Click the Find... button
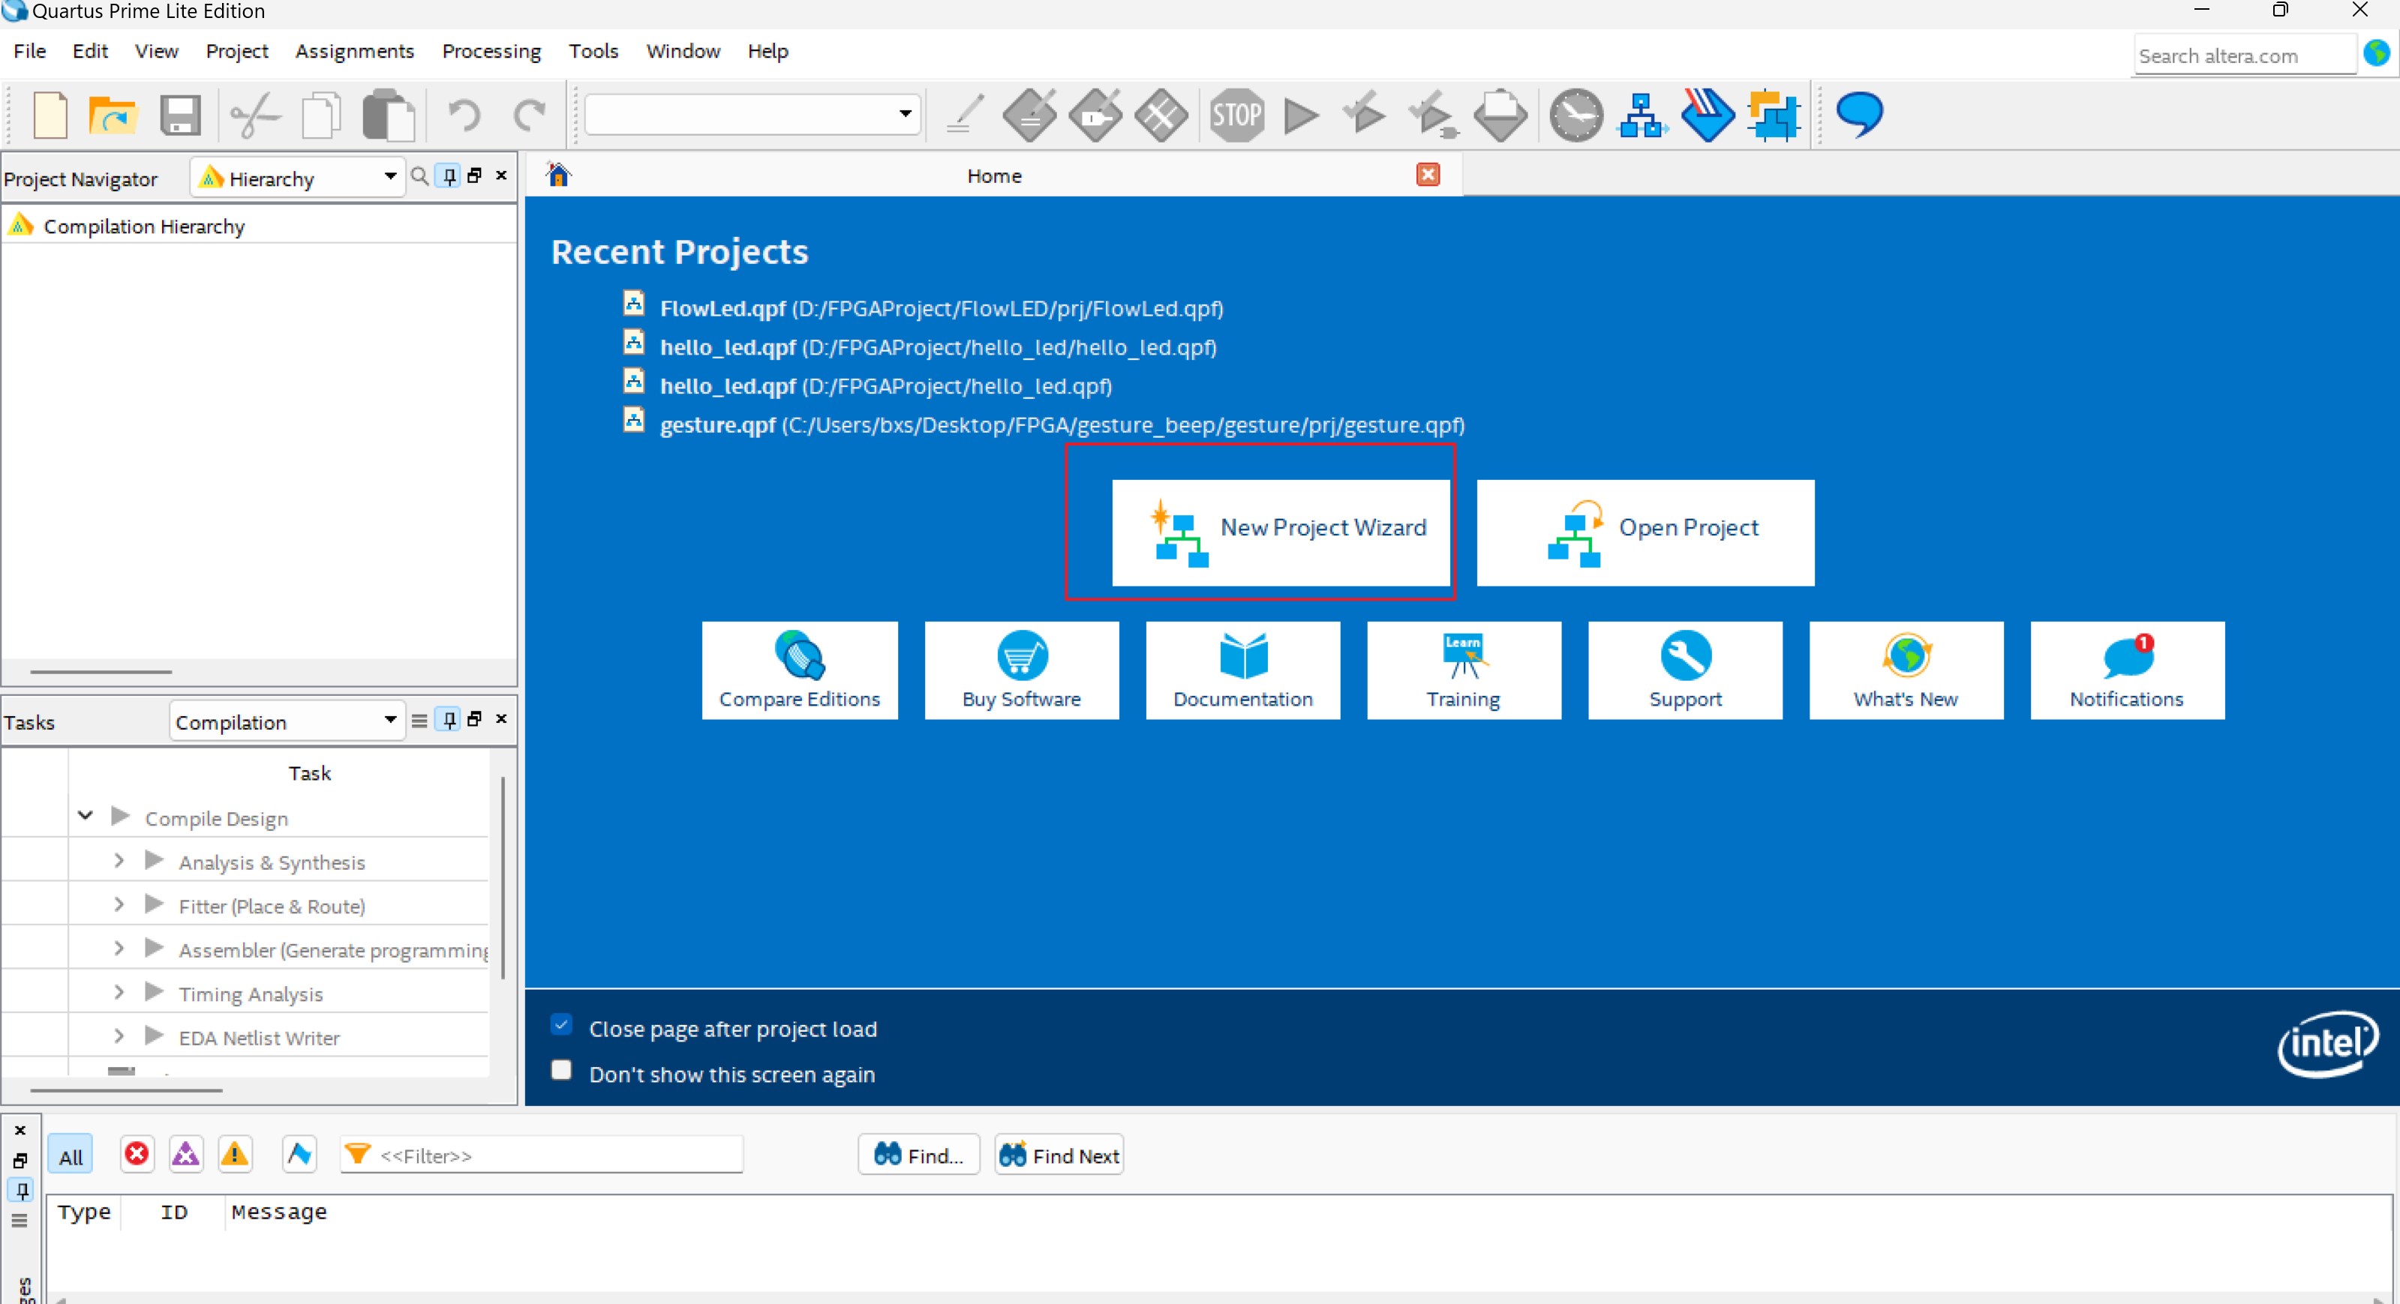Image resolution: width=2400 pixels, height=1304 pixels. [x=918, y=1155]
